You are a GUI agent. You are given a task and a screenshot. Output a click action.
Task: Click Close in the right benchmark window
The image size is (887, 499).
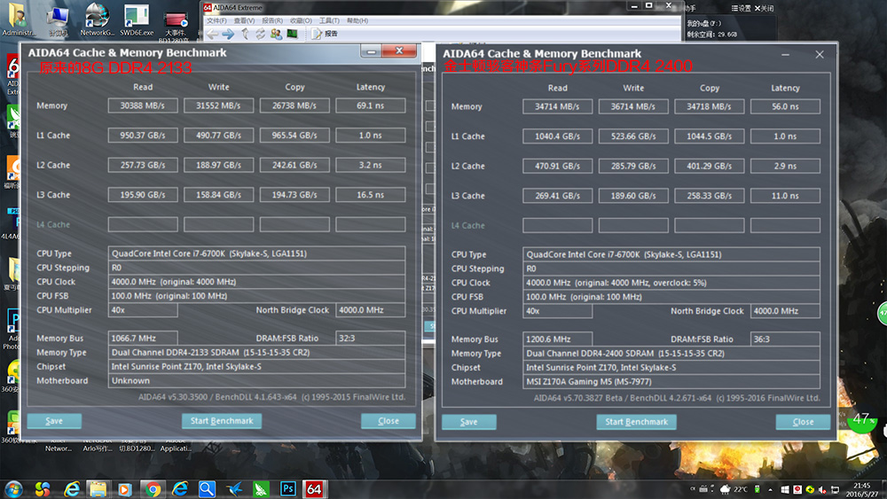pyautogui.click(x=804, y=422)
